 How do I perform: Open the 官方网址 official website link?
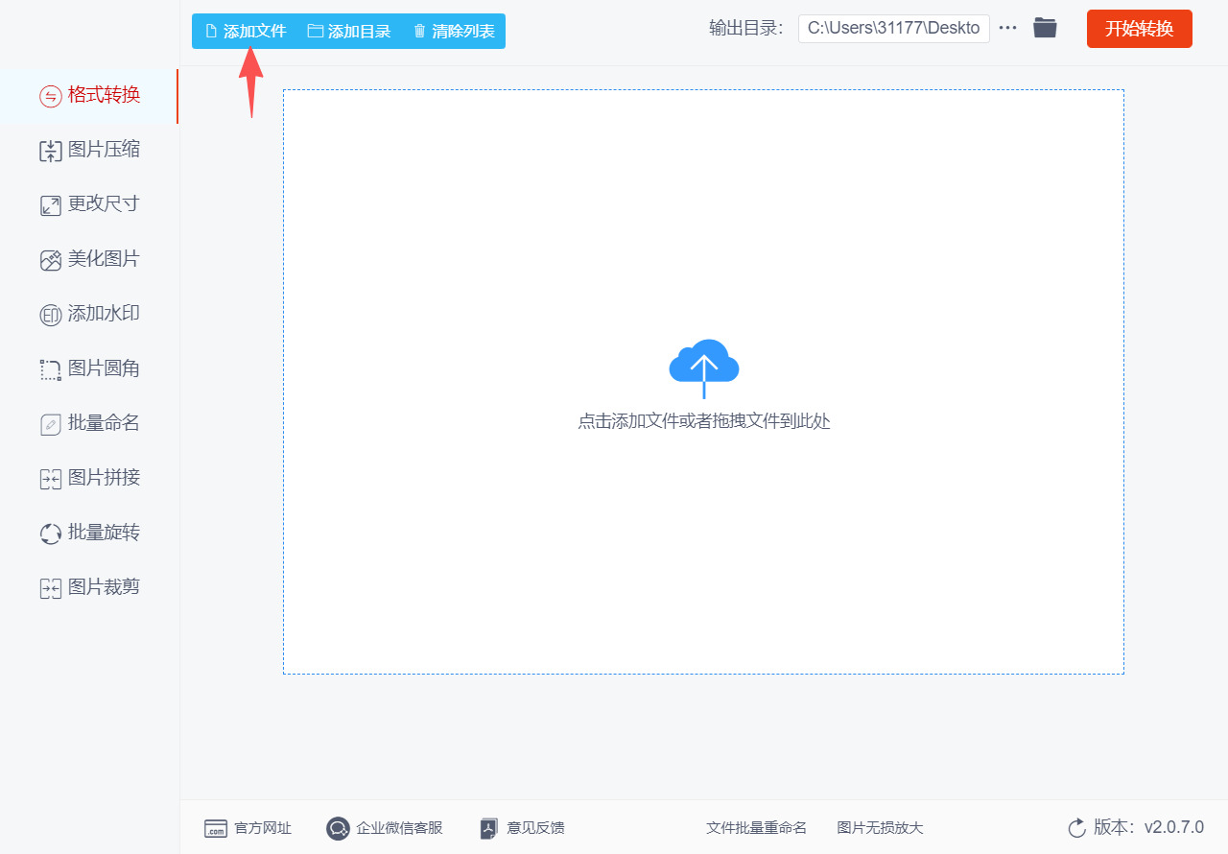point(248,828)
